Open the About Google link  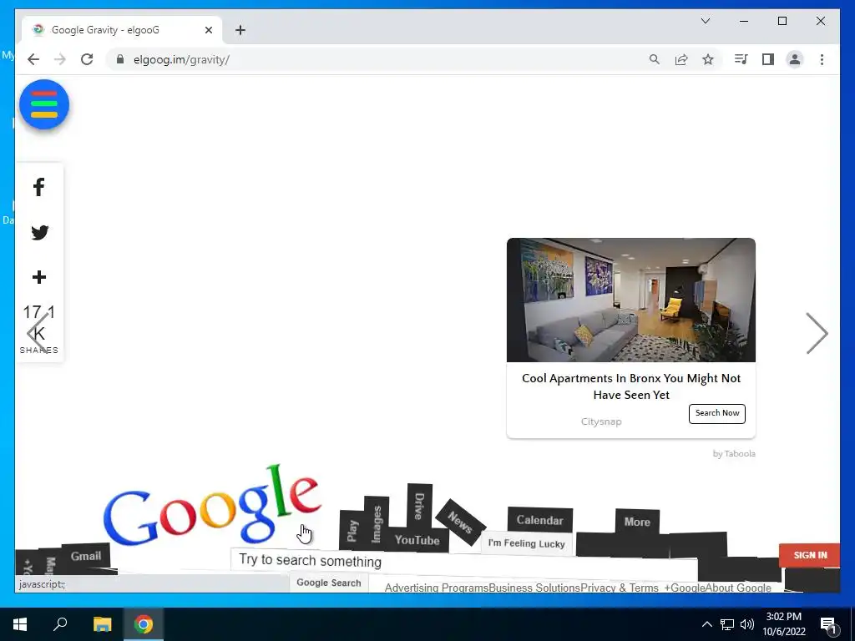tap(738, 588)
